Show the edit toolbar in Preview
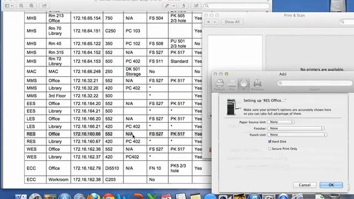 click(196, 6)
